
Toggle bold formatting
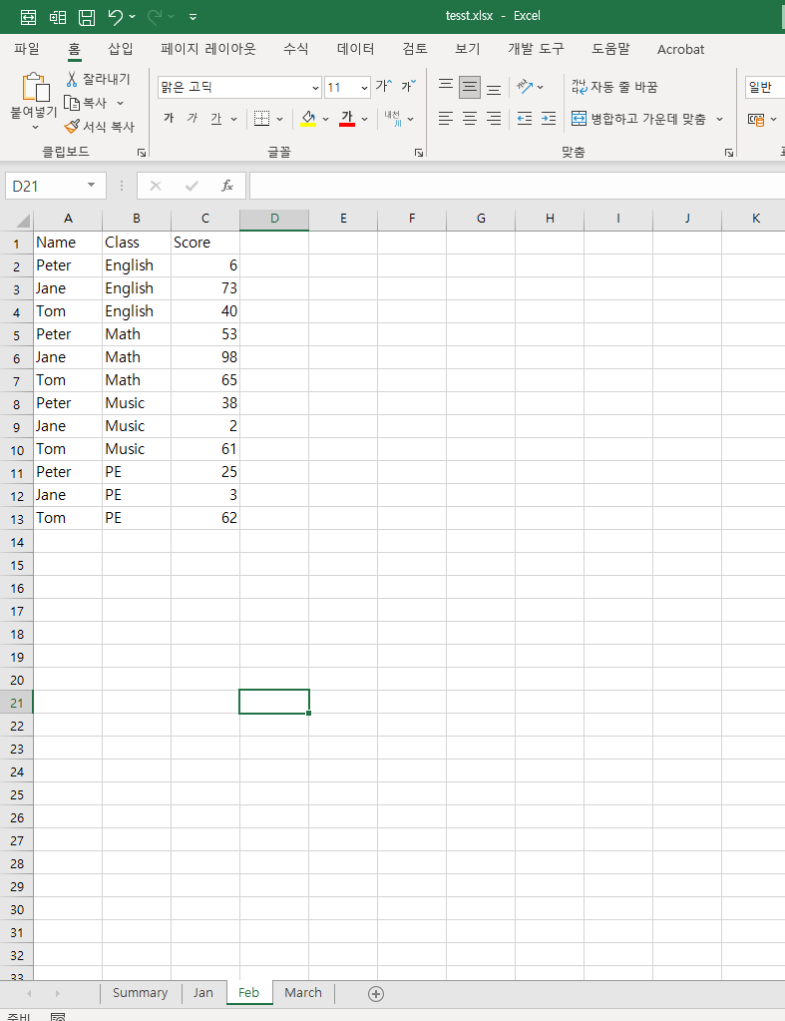pos(169,119)
